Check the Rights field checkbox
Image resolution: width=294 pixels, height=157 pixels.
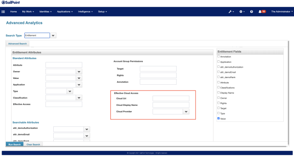218,102
